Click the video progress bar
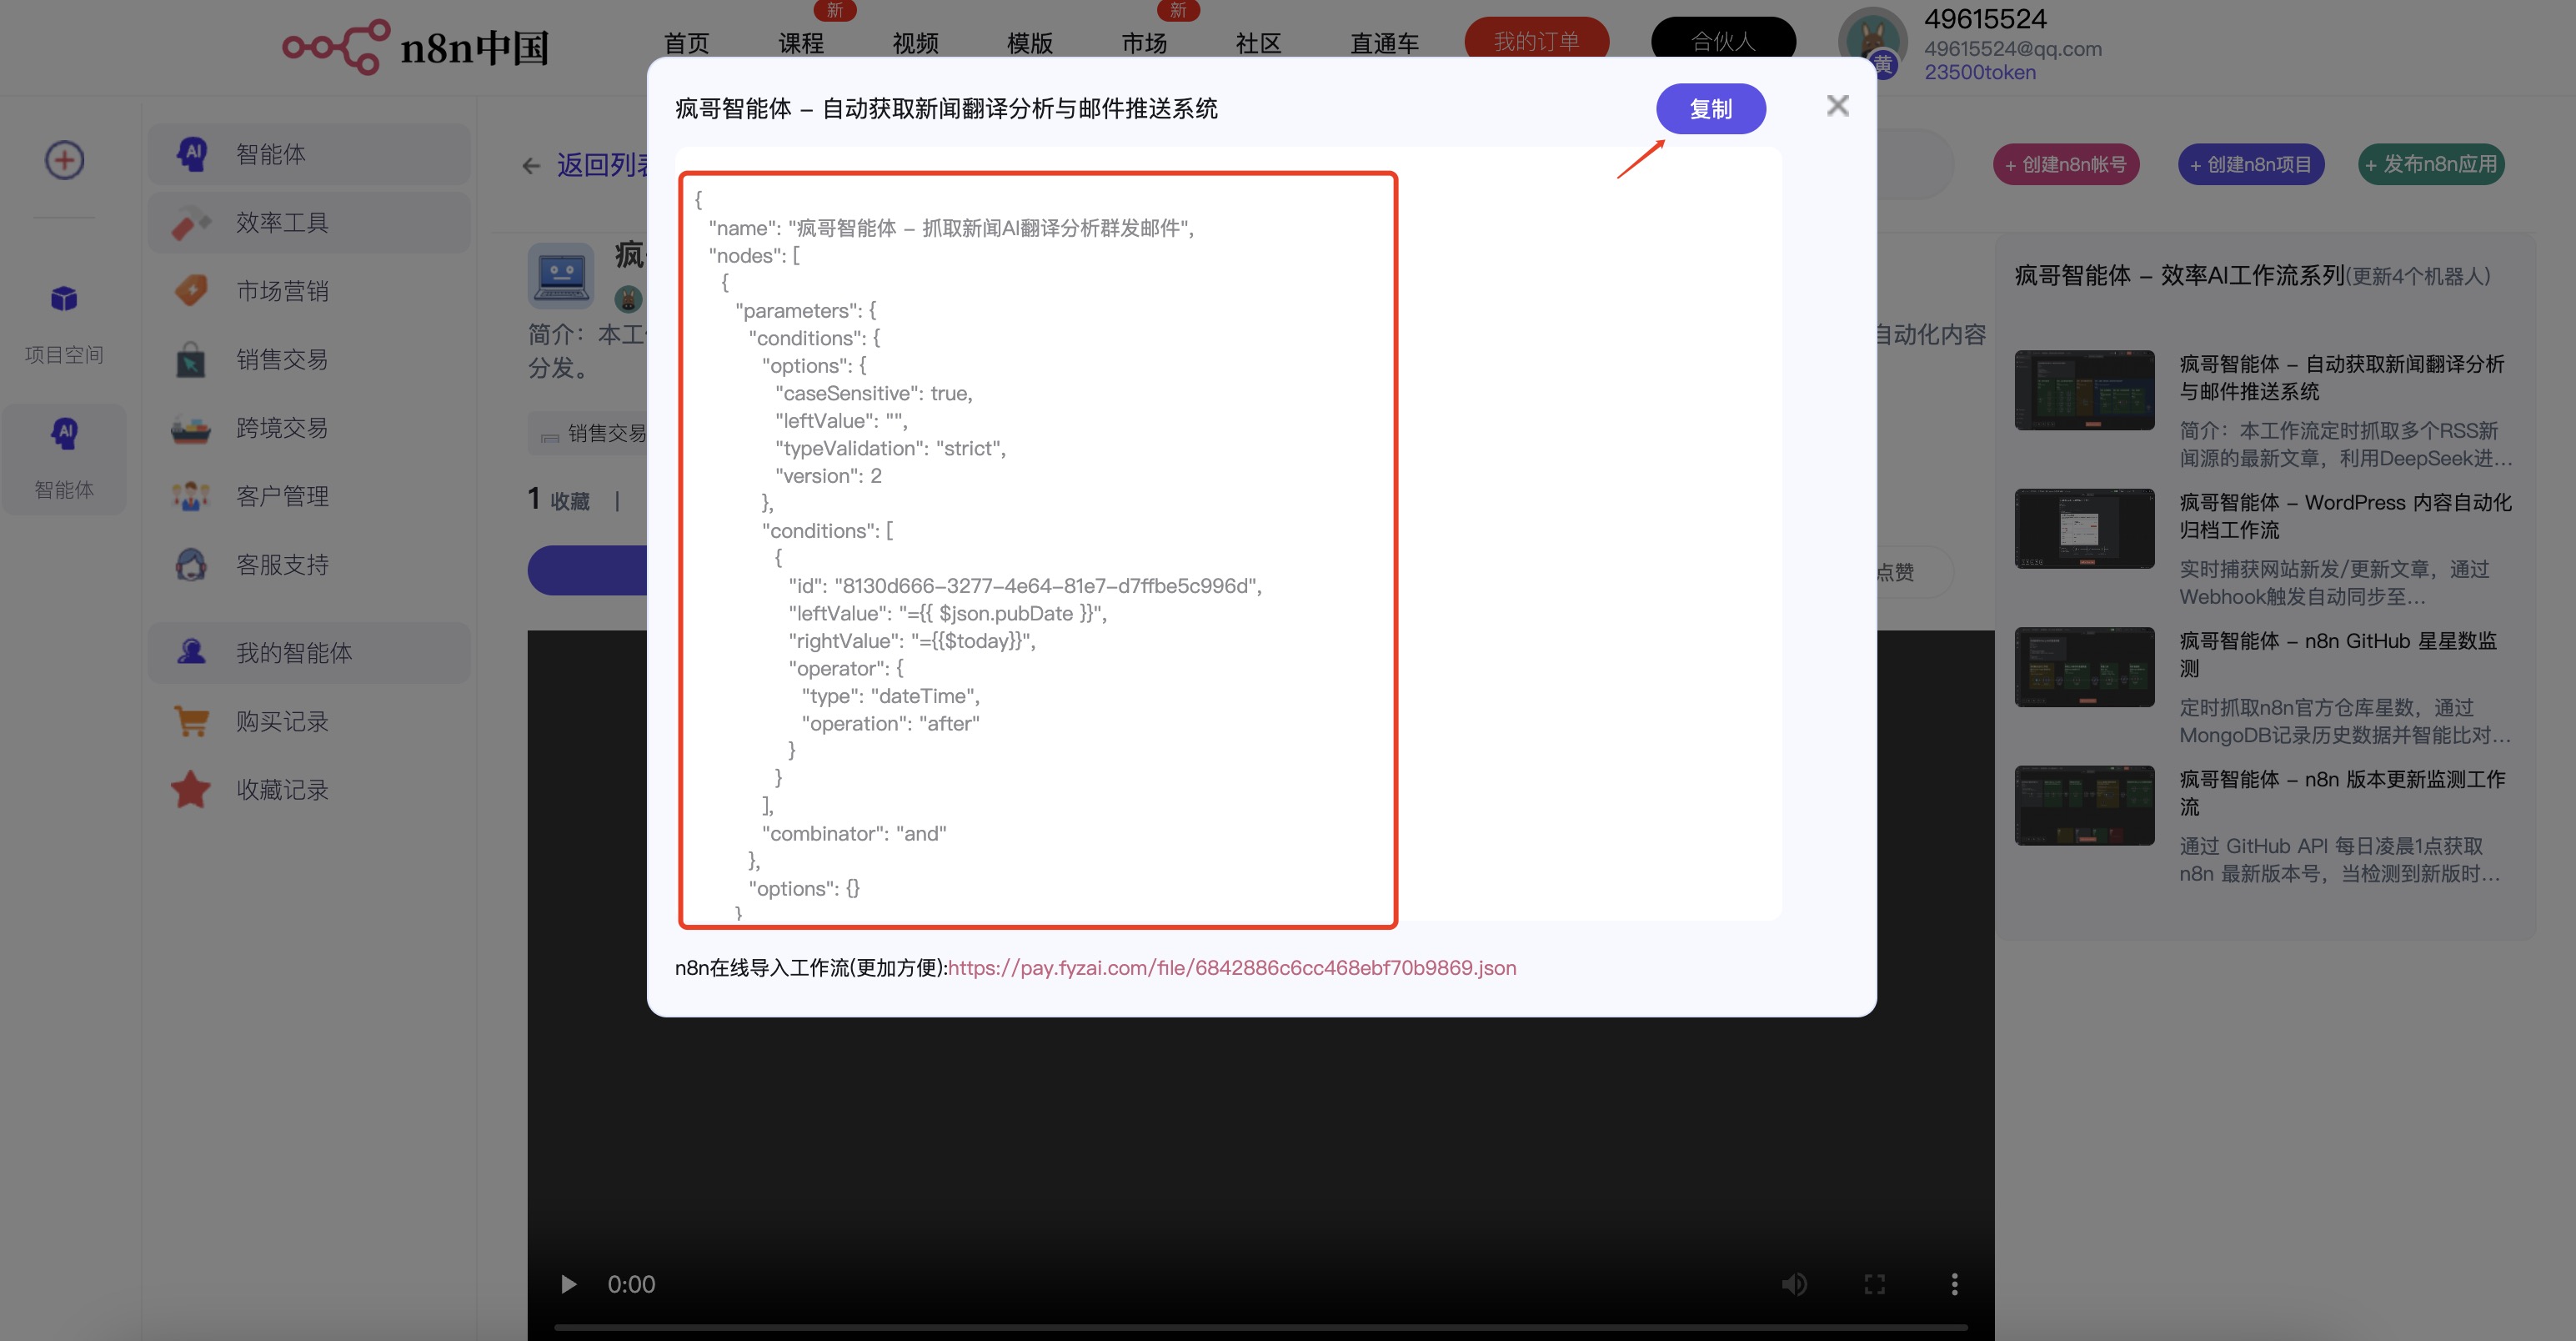 click(1260, 1327)
